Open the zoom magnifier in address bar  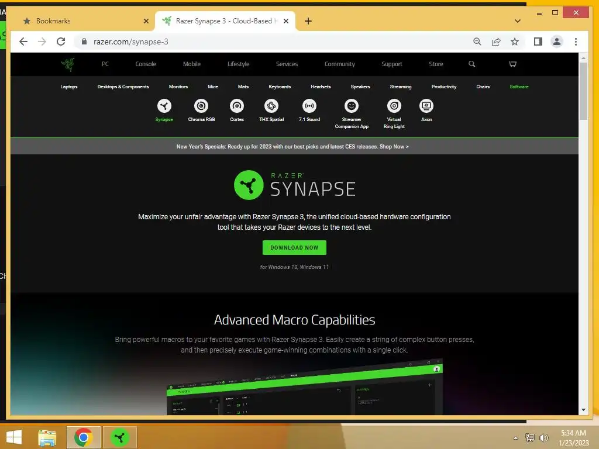477,42
